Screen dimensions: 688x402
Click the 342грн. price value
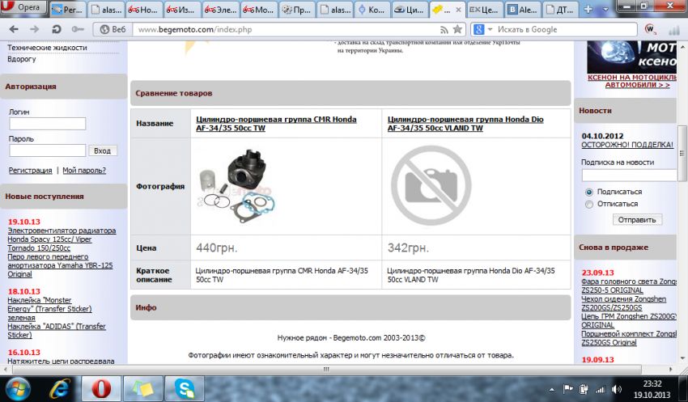[x=408, y=248]
